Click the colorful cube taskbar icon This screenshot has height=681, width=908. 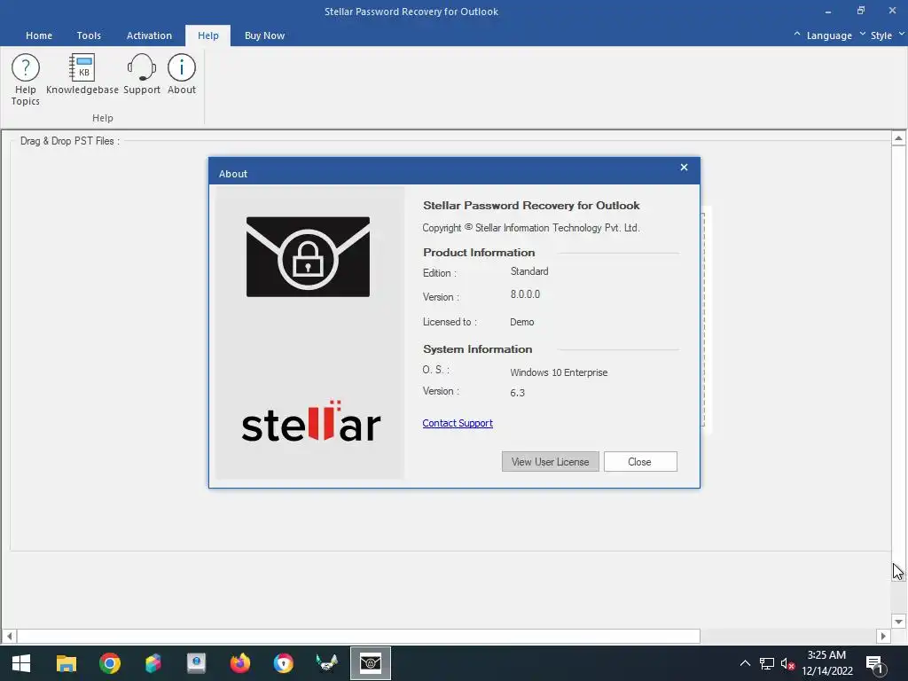pyautogui.click(x=153, y=663)
